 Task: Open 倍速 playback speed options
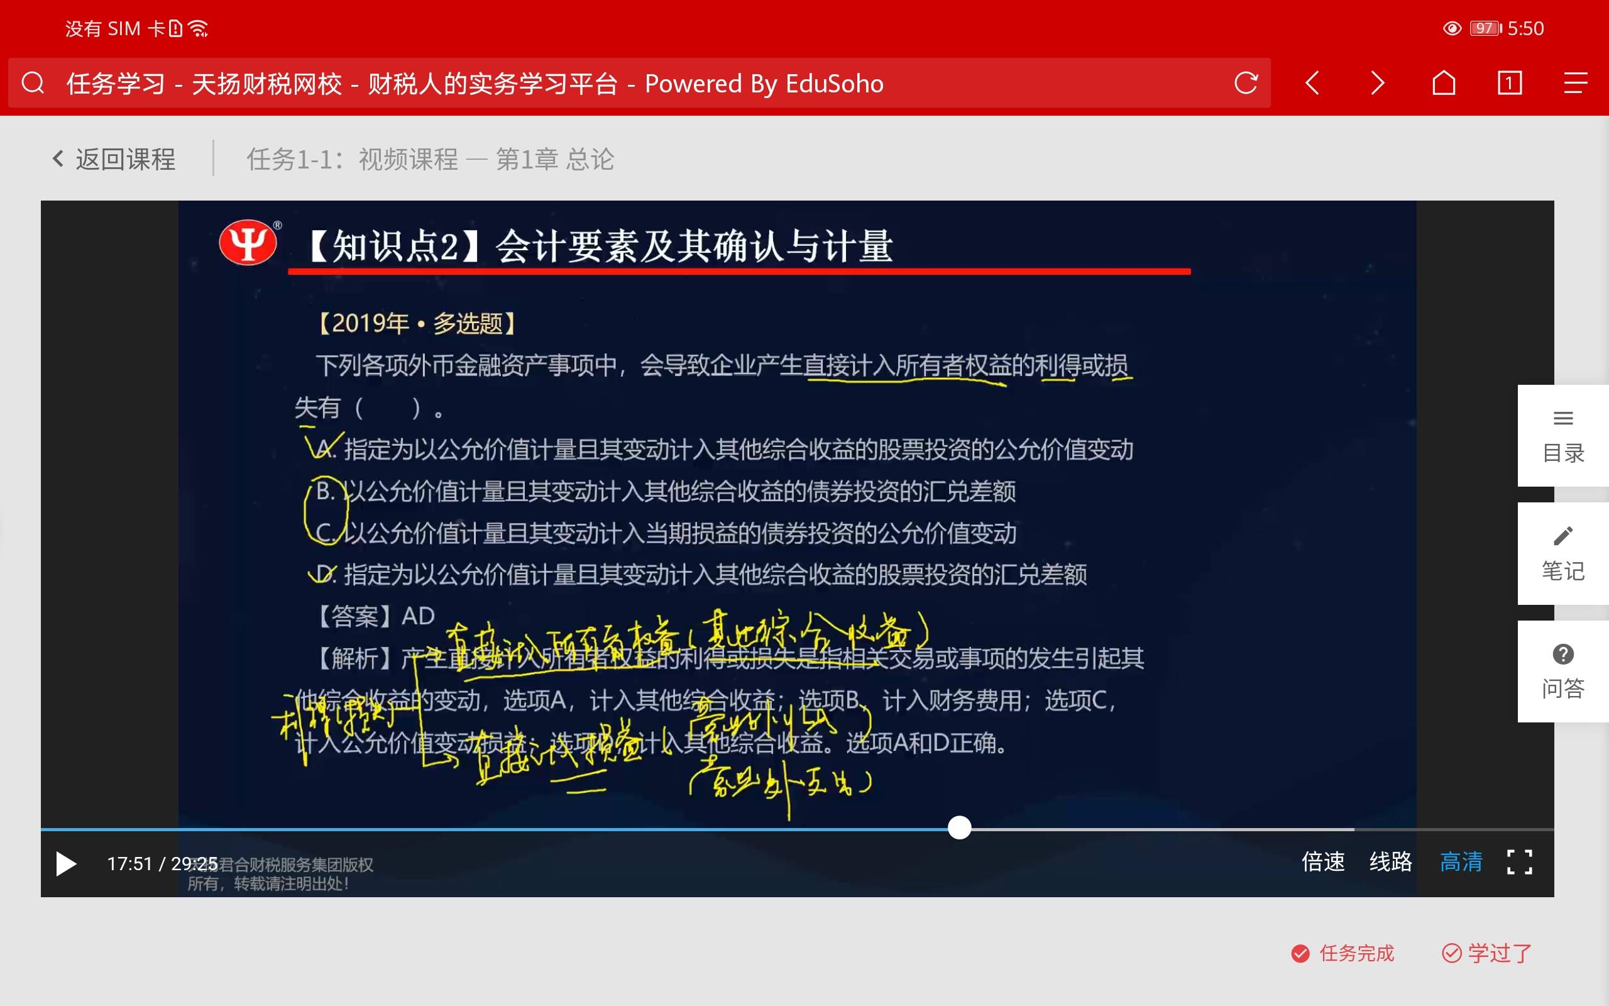pyautogui.click(x=1322, y=862)
